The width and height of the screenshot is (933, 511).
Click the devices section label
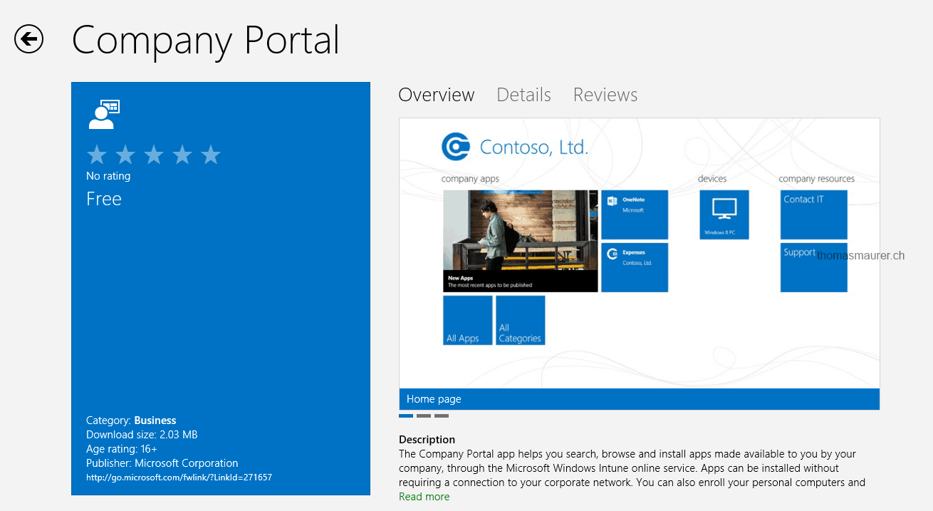coord(712,179)
